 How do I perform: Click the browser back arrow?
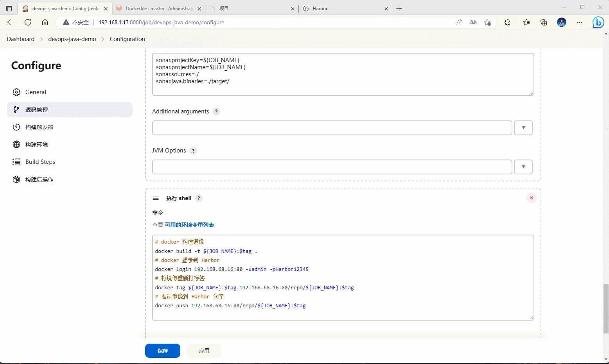(x=11, y=22)
